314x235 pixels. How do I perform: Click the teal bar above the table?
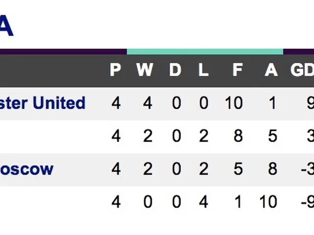point(205,51)
